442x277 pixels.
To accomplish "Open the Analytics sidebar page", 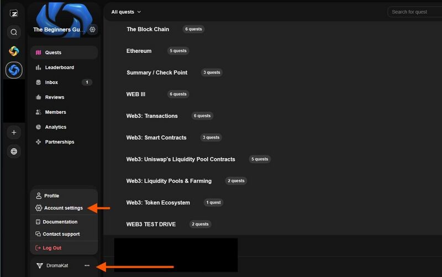I will pyautogui.click(x=55, y=127).
